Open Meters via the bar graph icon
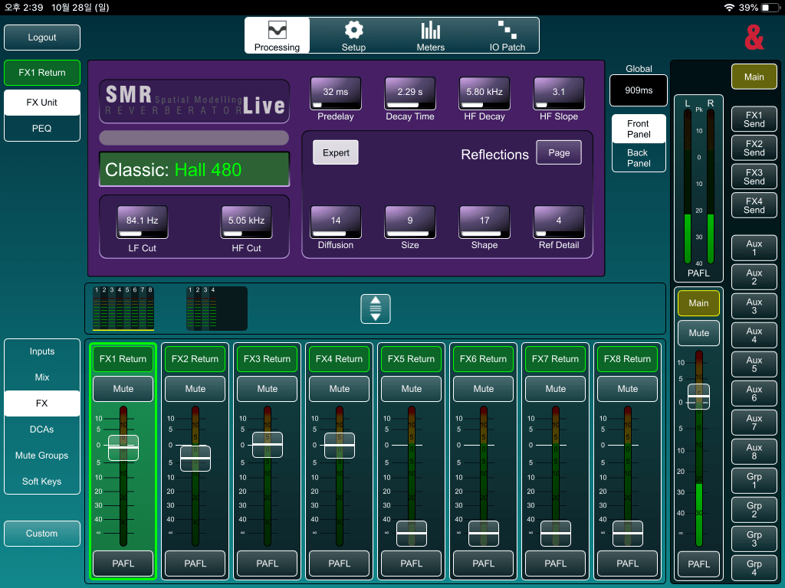The image size is (785, 588). 430,36
